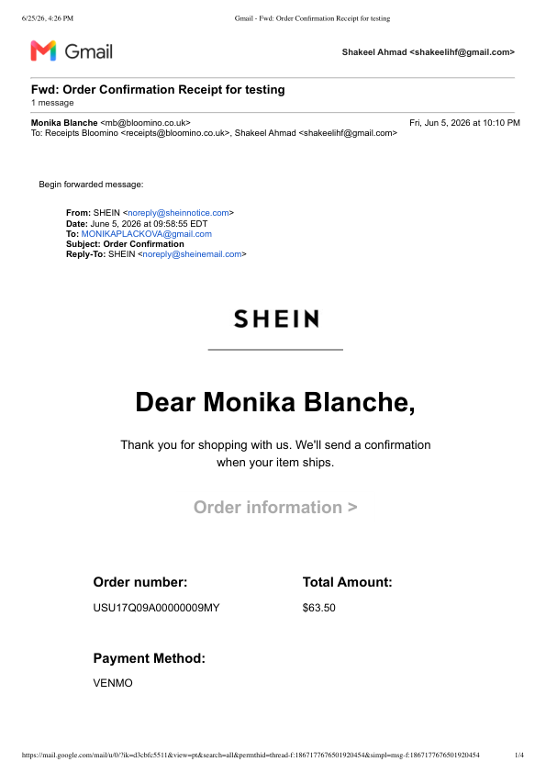
Task: Click the order number USU17Q09A00000009MY
Action: coord(156,608)
